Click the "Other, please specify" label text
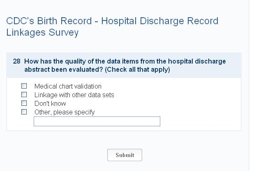263x171 pixels. 65,112
